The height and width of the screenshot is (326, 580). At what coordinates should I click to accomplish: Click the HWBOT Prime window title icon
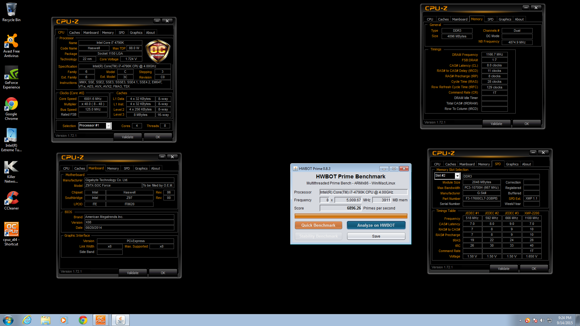coord(295,168)
